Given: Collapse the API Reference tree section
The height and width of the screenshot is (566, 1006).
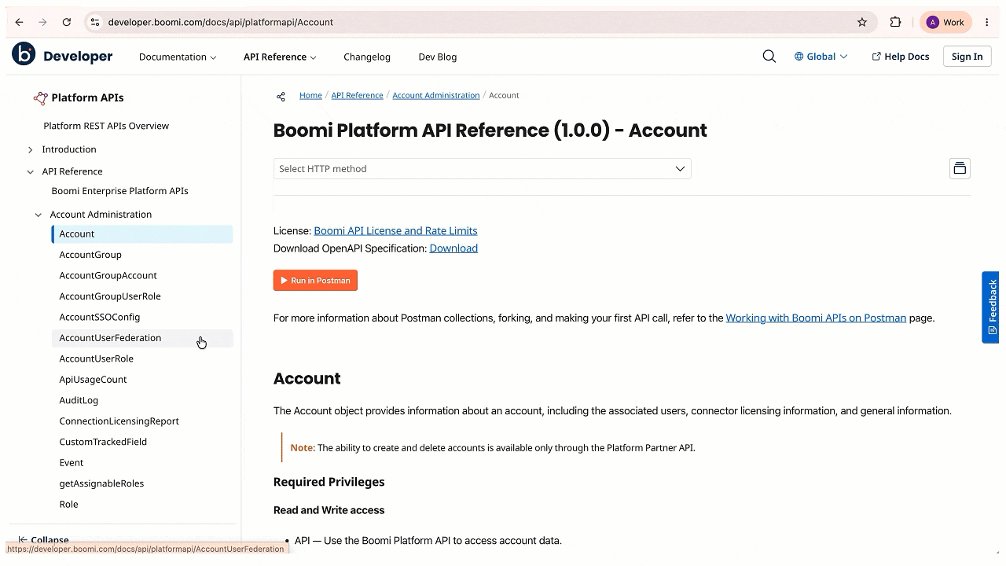Looking at the screenshot, I should tap(30, 171).
